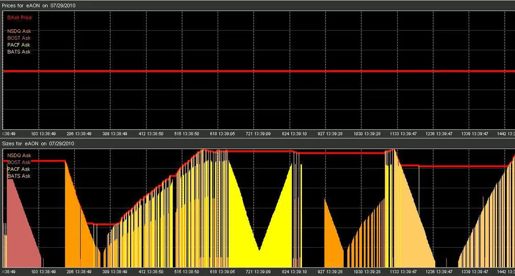Screen dimensions: 515x276
Task: Select NSDQ Ask in the Sizes chart legend
Action: [19, 155]
